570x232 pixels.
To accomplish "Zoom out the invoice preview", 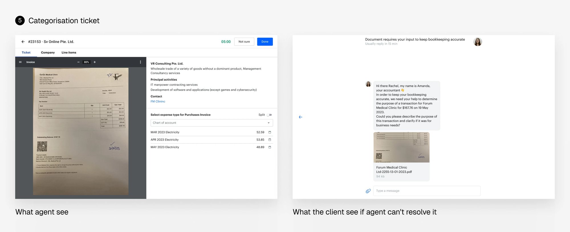I will click(78, 62).
